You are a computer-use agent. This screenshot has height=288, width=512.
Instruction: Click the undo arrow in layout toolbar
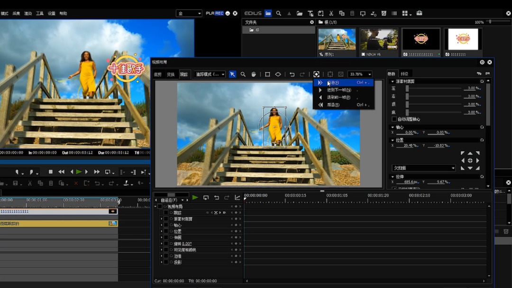292,74
